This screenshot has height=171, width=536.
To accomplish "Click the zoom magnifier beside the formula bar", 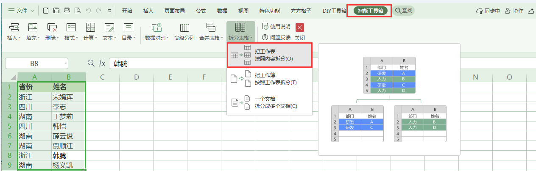I will (91, 63).
